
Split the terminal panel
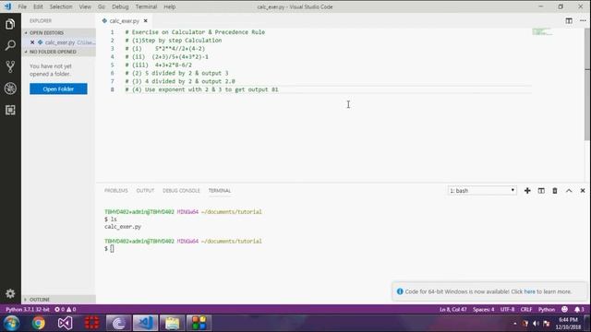(x=541, y=191)
